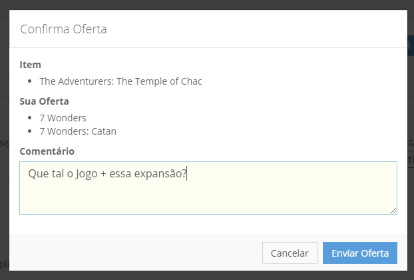Click empty footer area left of Cancelar
Image resolution: width=414 pixels, height=280 pixels.
pos(133,253)
